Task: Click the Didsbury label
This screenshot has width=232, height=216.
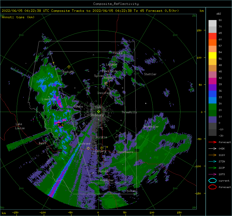Action: [97, 115]
